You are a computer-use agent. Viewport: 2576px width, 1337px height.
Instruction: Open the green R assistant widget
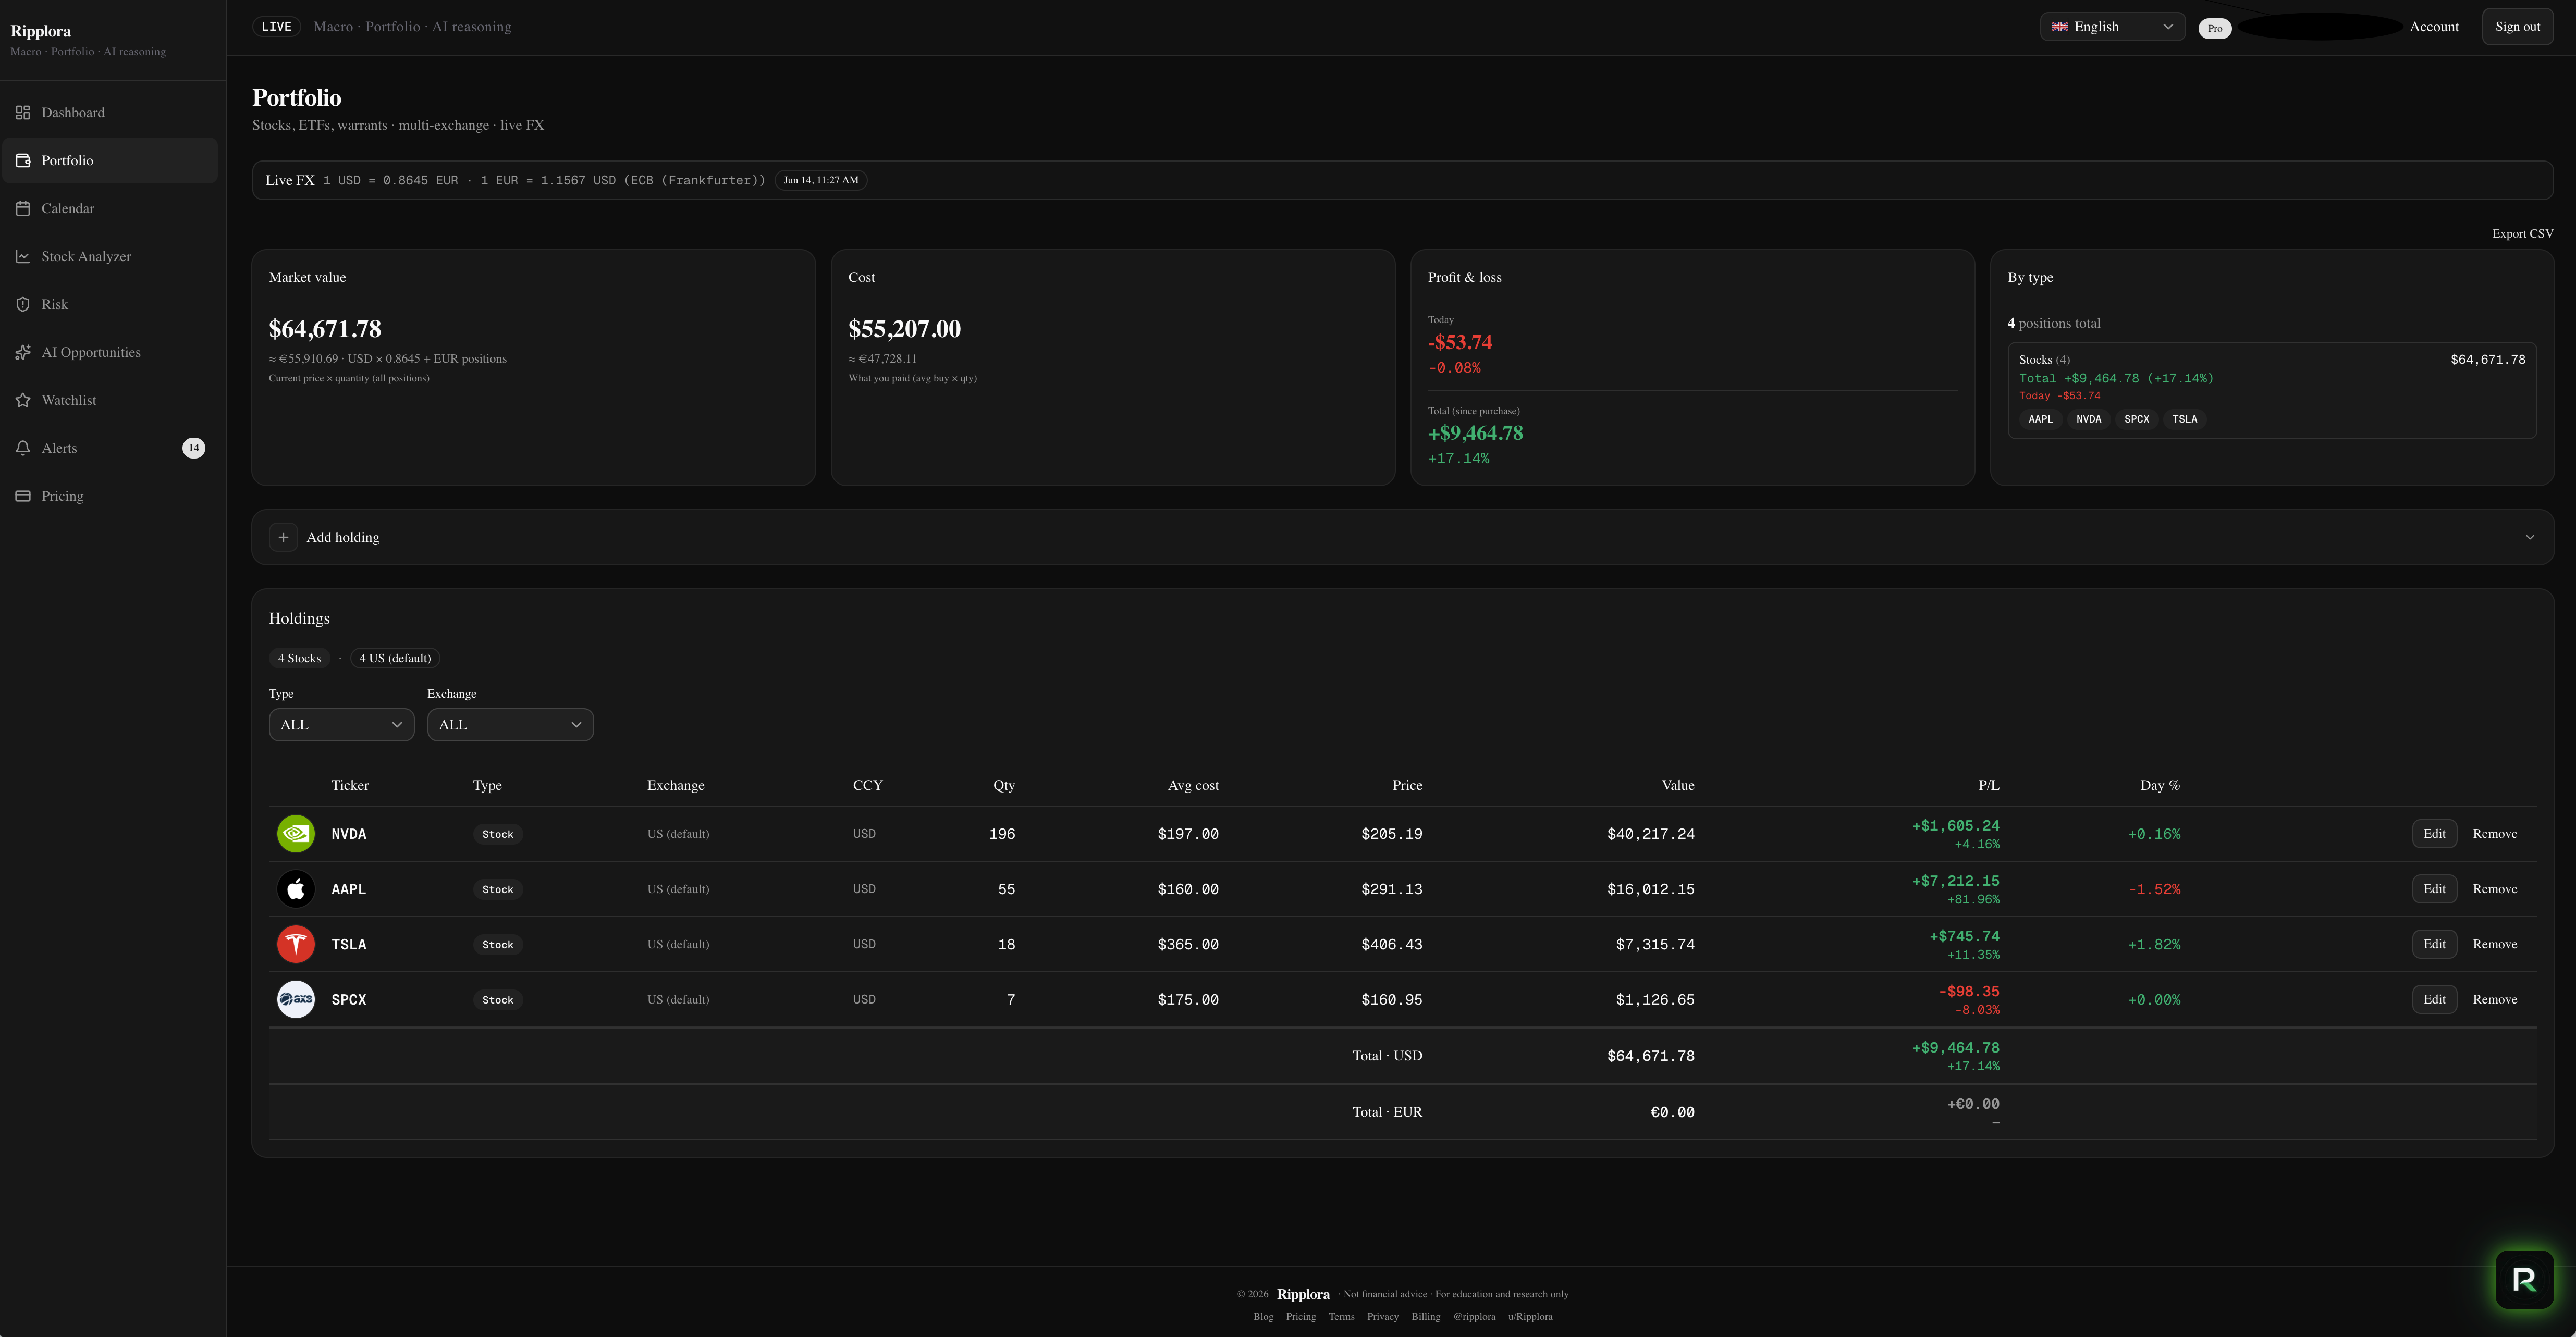click(2524, 1280)
